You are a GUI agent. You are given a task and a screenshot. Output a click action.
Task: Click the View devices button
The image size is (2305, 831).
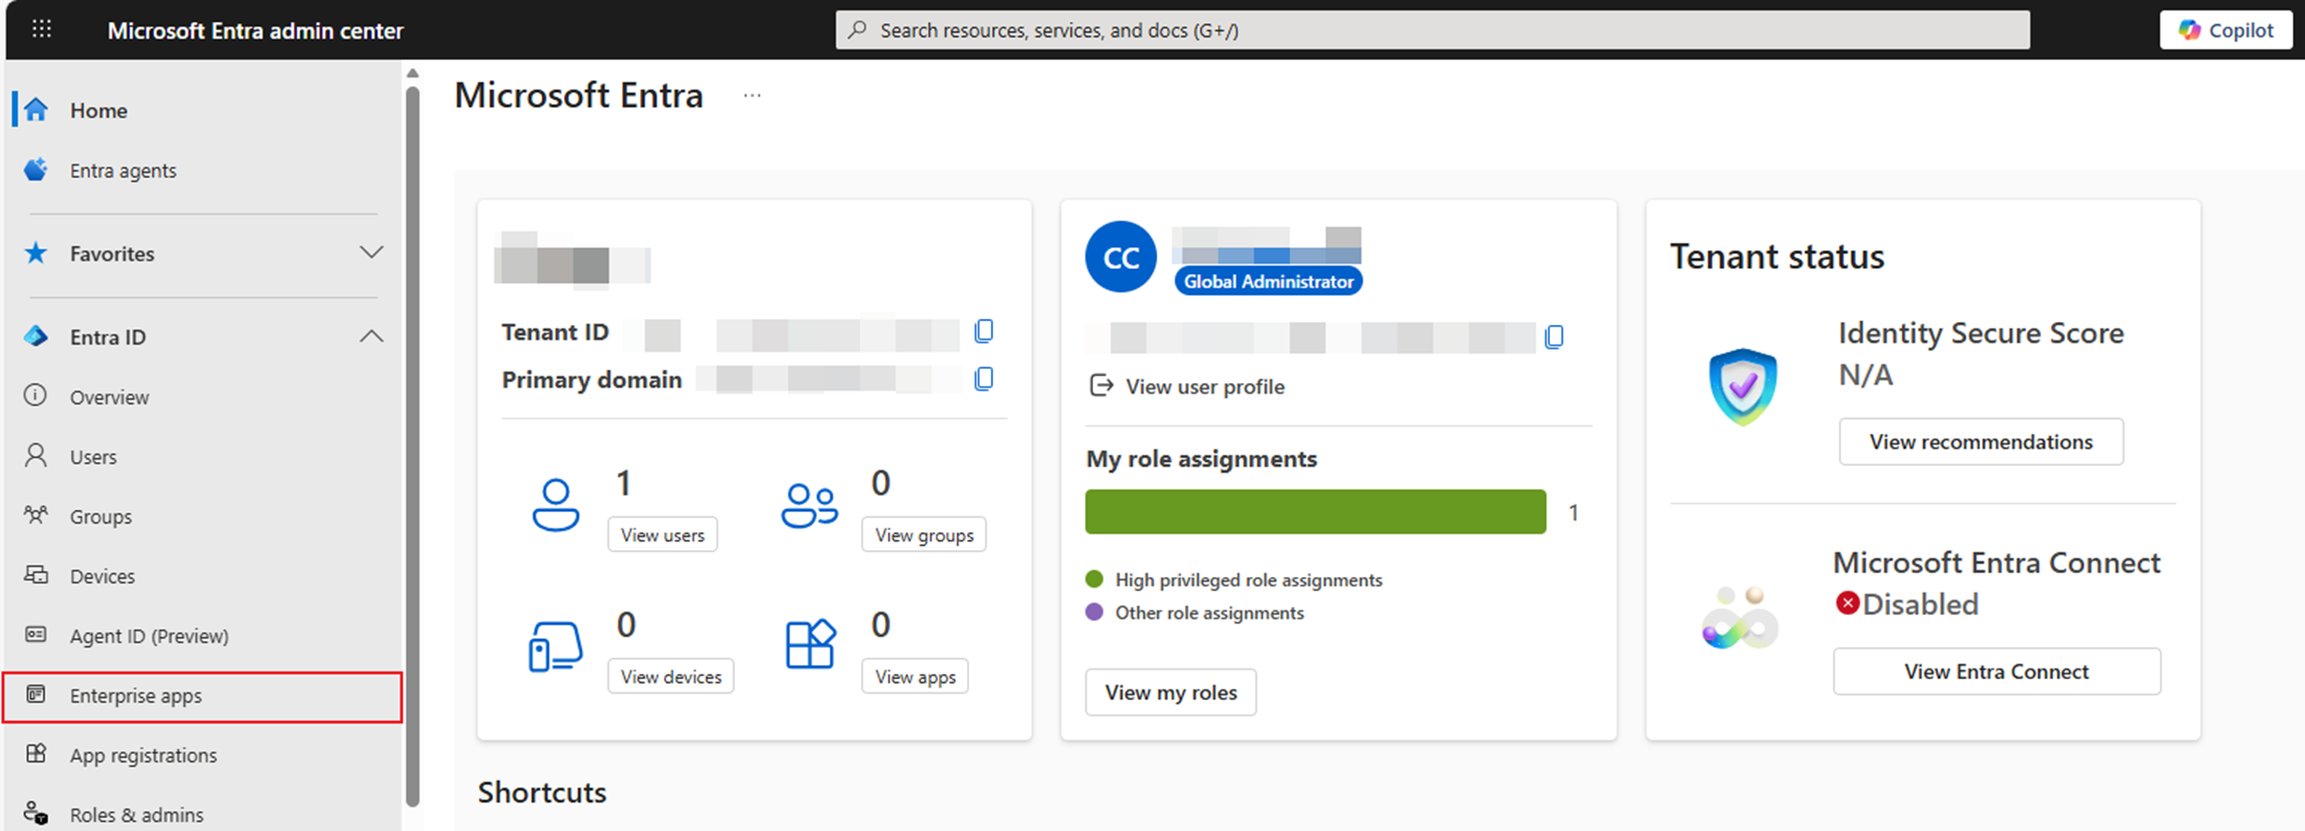coord(671,676)
